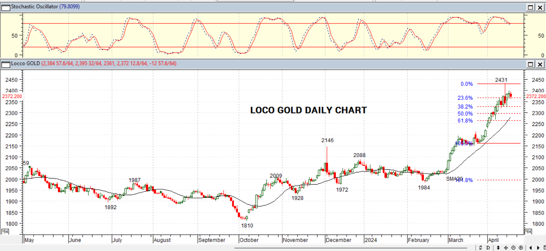Click the 1928 November low label
546x251 pixels.
coord(297,198)
